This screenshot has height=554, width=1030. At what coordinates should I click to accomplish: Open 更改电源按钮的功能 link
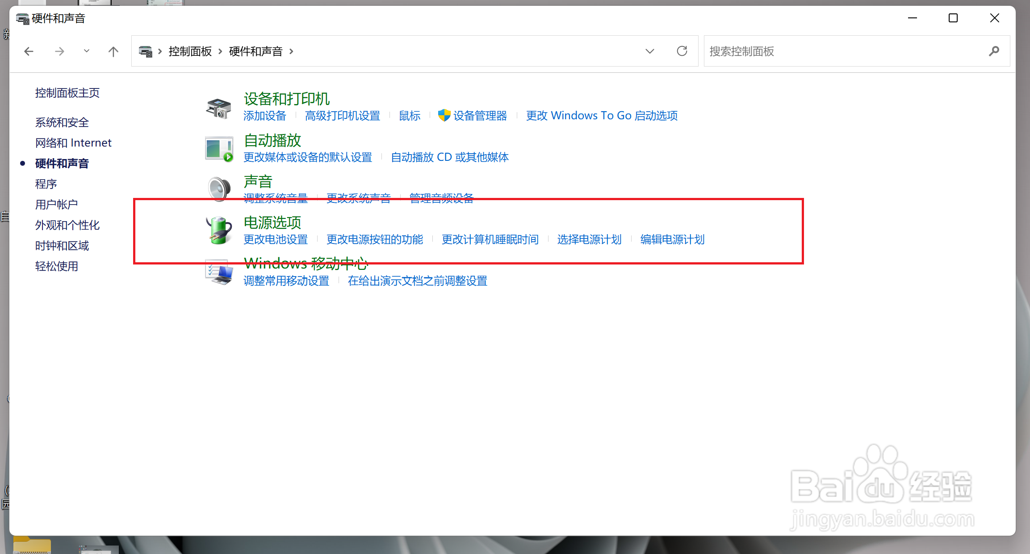click(x=374, y=239)
